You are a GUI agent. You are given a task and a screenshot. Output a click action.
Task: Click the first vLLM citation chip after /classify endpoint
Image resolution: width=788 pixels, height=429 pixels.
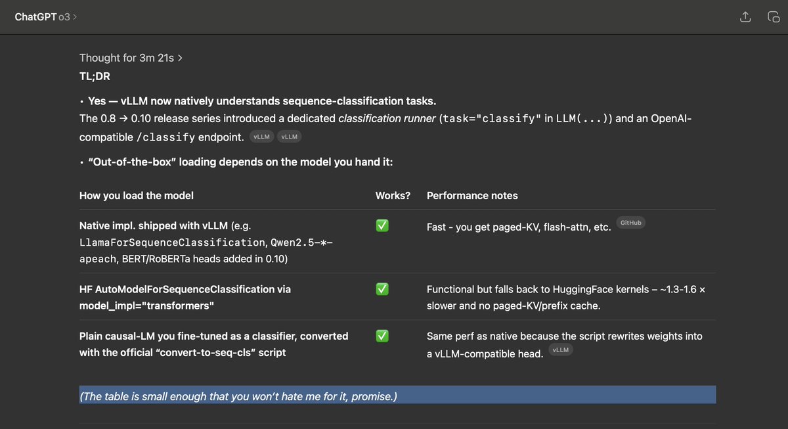(x=261, y=137)
